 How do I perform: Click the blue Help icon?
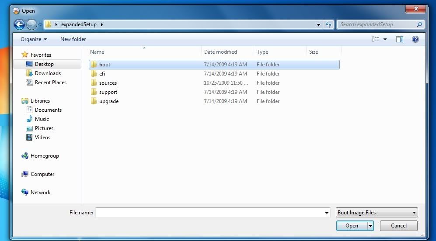[x=415, y=39]
